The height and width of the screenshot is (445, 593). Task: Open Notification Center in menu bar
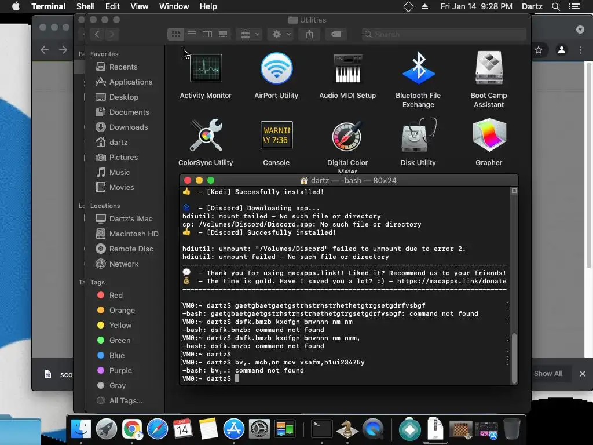574,6
